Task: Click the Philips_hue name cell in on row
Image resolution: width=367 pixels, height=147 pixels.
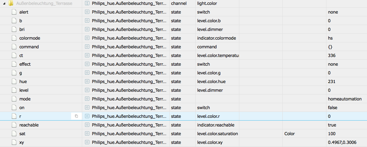Action: pos(129,108)
